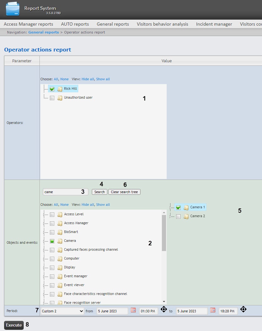Screen dimensions: 262x331
Task: Open the AUTO reports menu
Action: coord(75,24)
